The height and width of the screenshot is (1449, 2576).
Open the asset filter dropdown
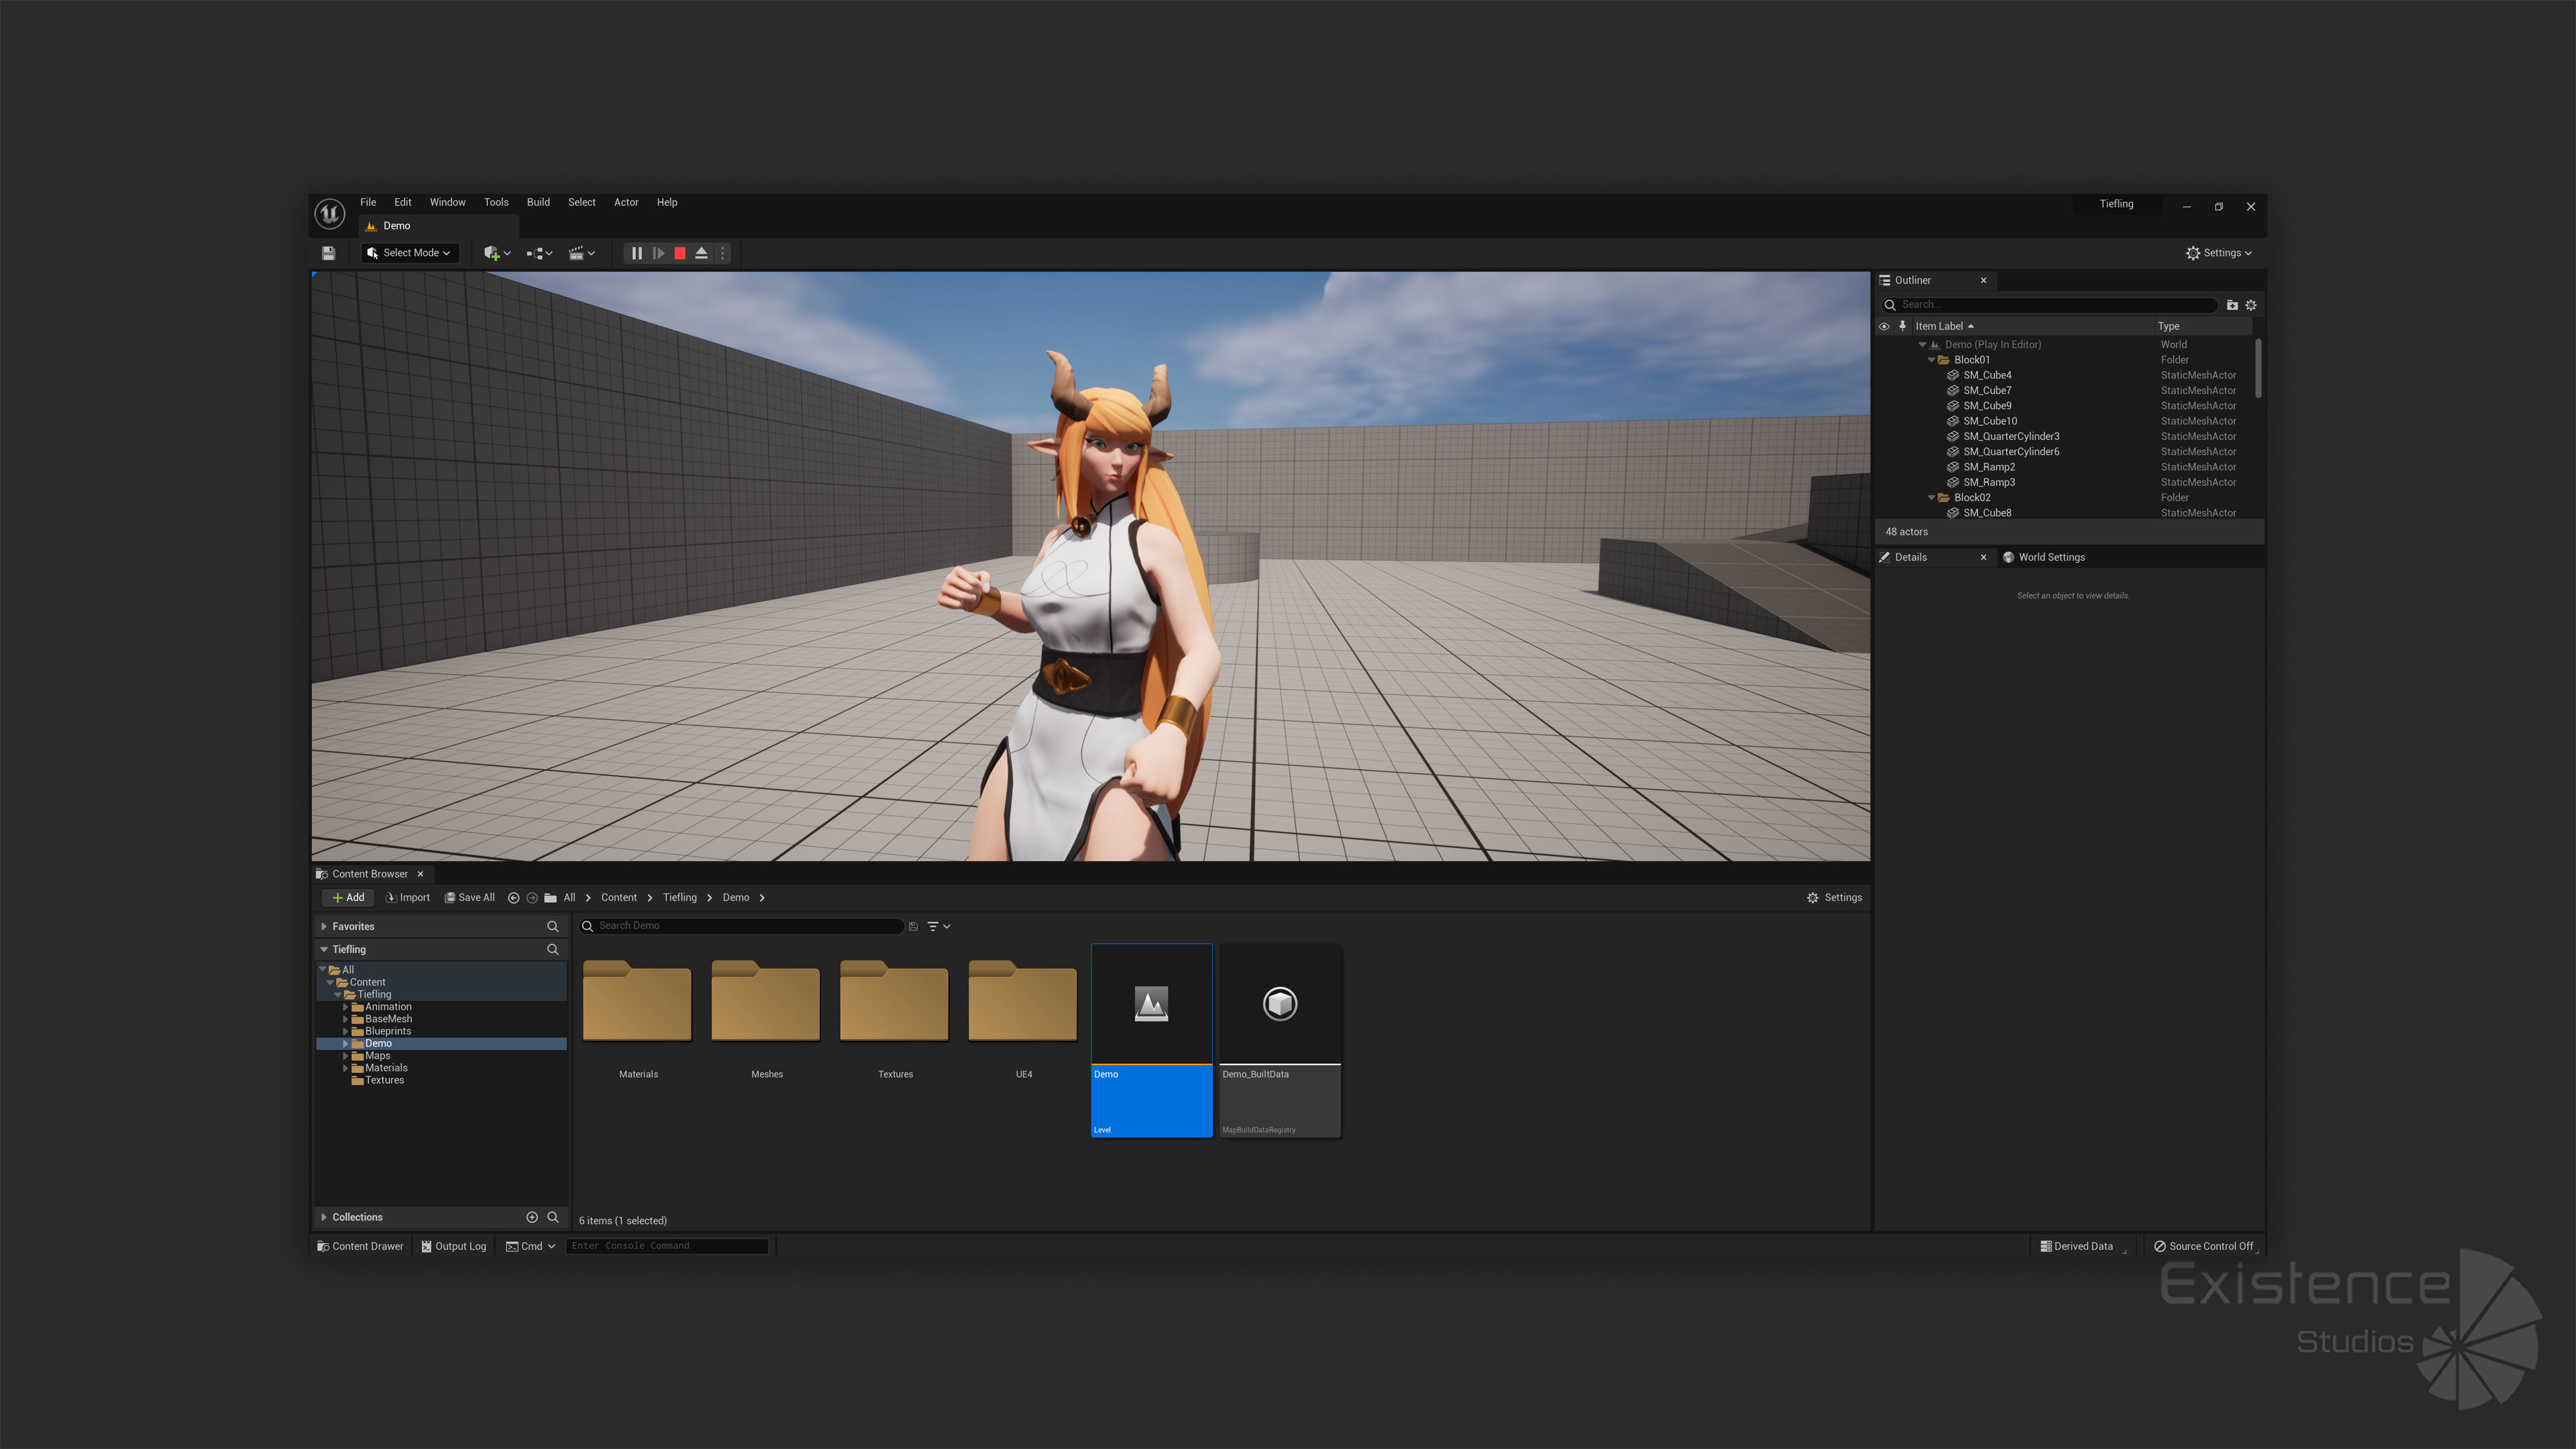point(938,927)
